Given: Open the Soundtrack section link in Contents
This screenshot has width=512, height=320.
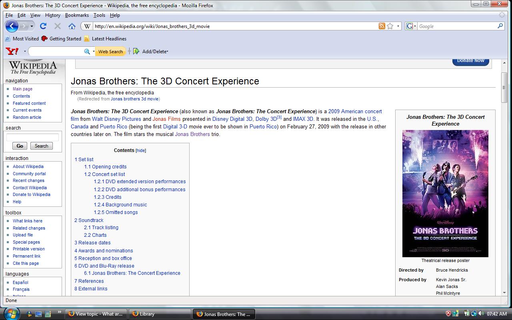Looking at the screenshot, I should (x=91, y=220).
